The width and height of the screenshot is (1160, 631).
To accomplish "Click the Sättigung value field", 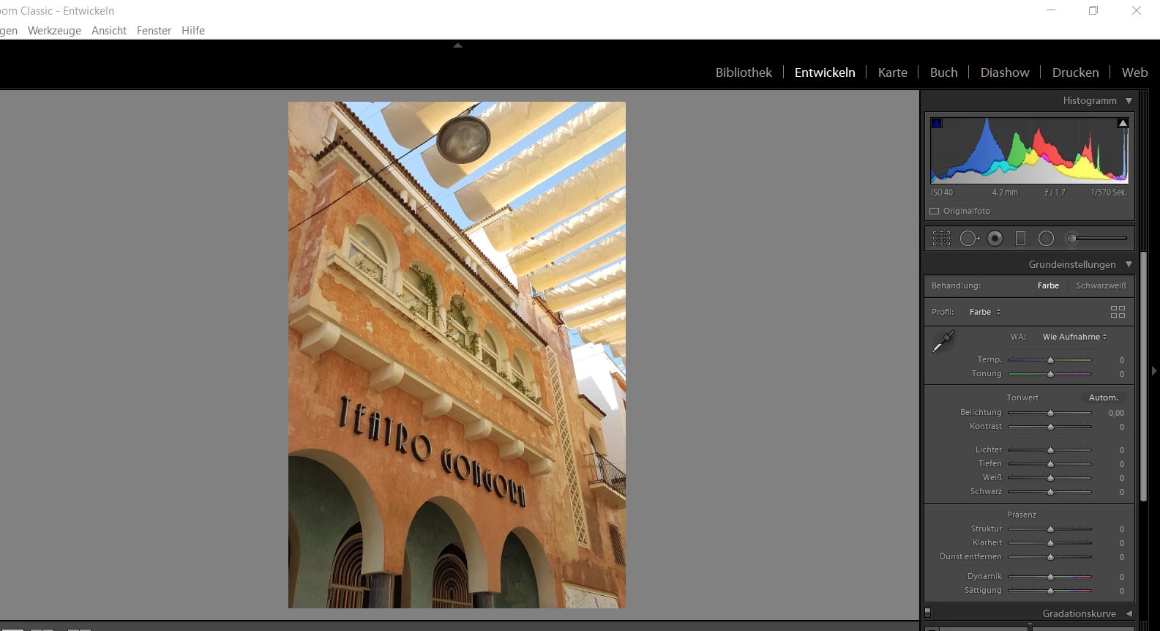I will pyautogui.click(x=1121, y=591).
